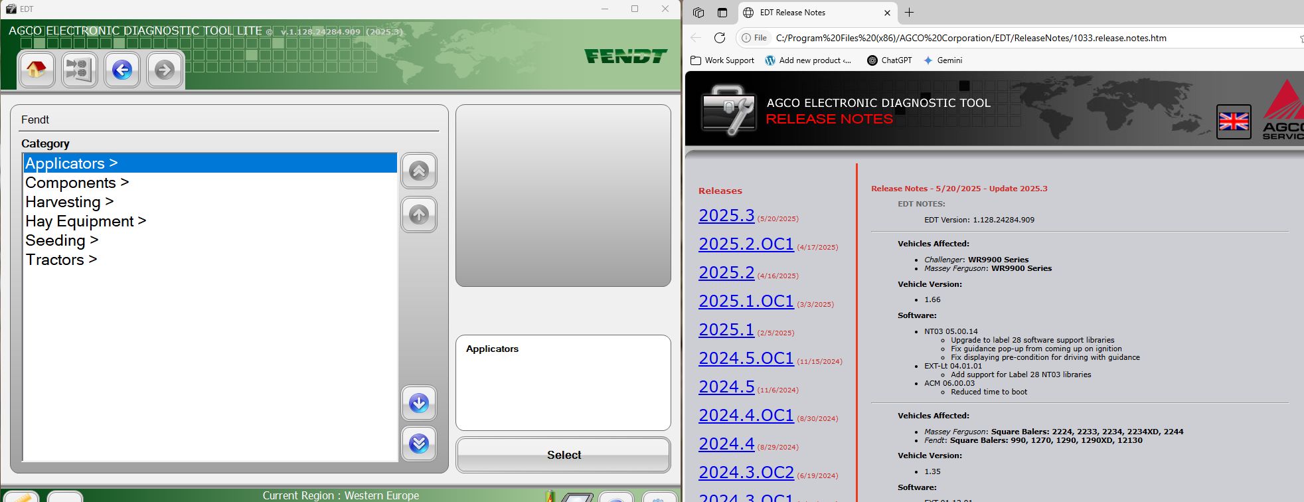Click EDT Version: 1.128.24284.909 text
Image resolution: width=1304 pixels, height=502 pixels.
pos(979,220)
